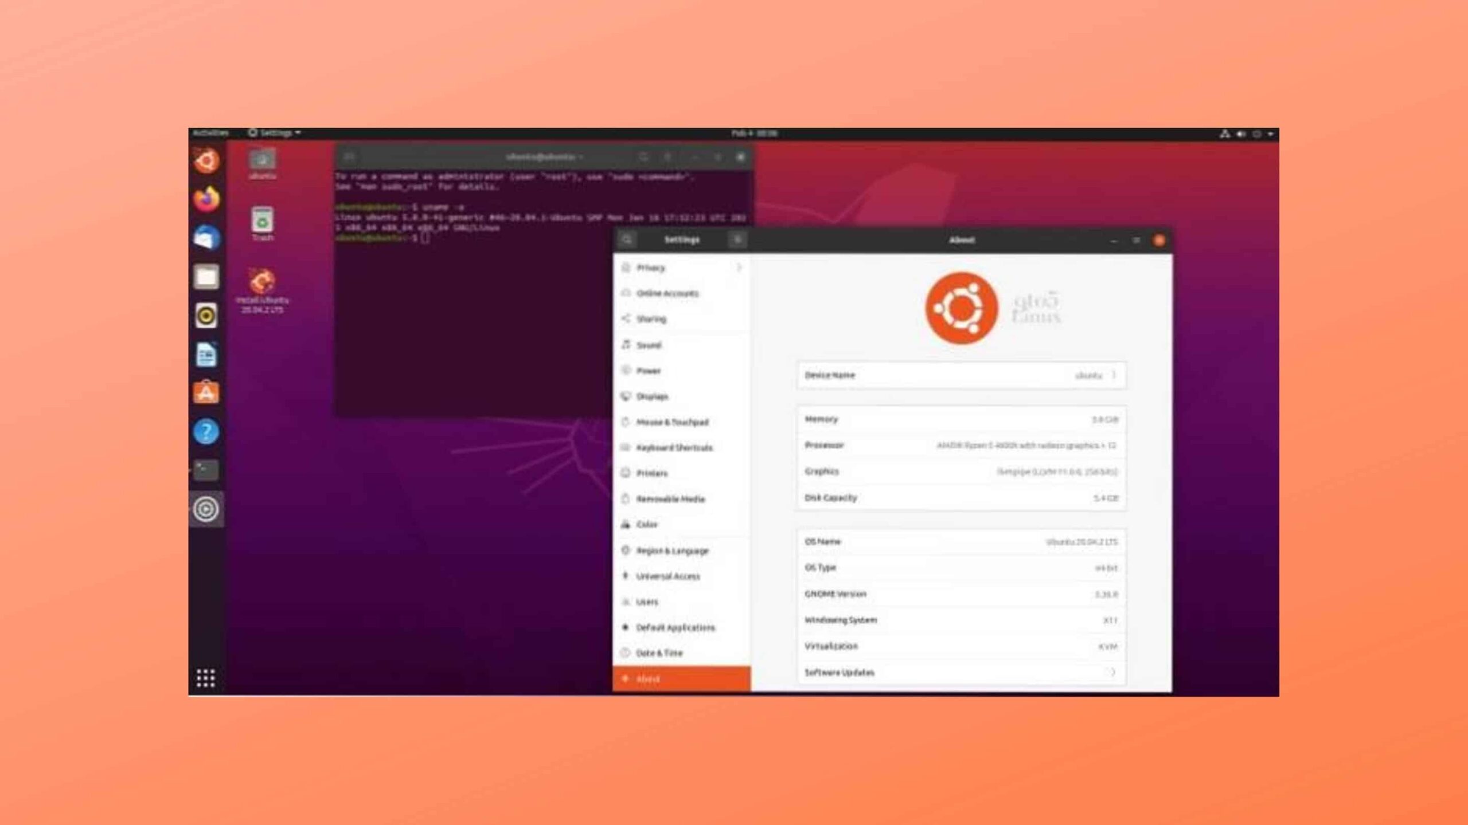Open the Software Updates row
Screen dimensions: 1468x825
962,672
